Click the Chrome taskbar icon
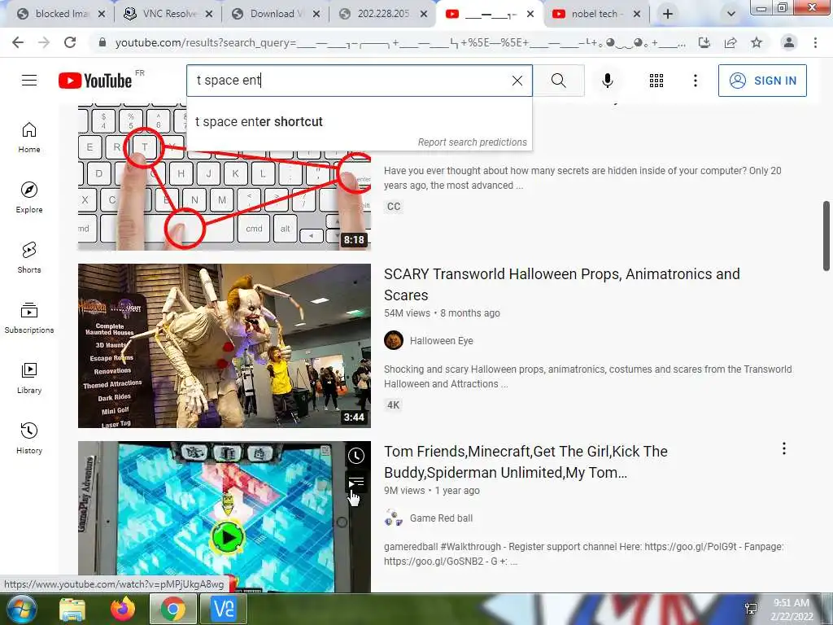Viewport: 833px width, 625px height. 172,609
